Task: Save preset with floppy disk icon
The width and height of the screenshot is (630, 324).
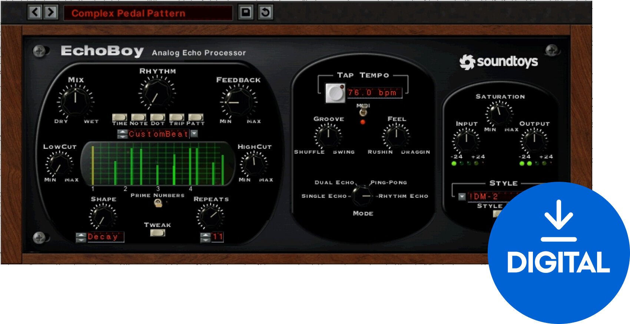Action: 246,12
